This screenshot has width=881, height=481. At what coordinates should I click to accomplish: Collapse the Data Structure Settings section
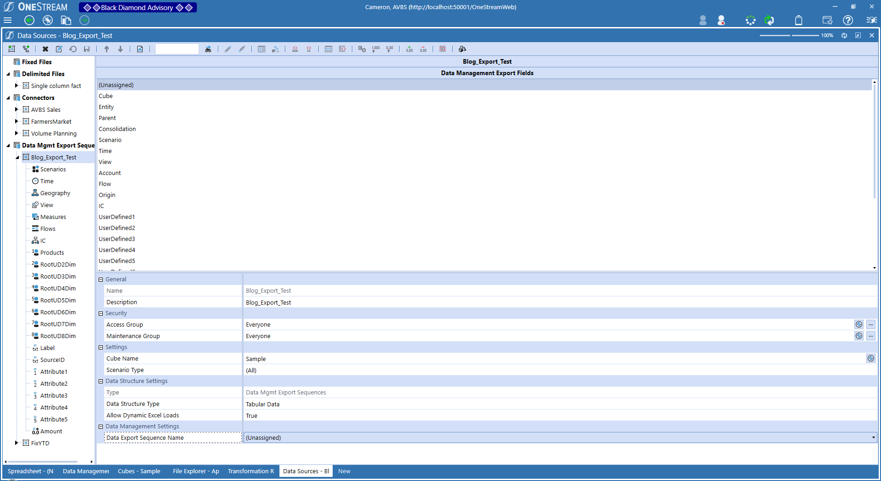click(x=101, y=381)
